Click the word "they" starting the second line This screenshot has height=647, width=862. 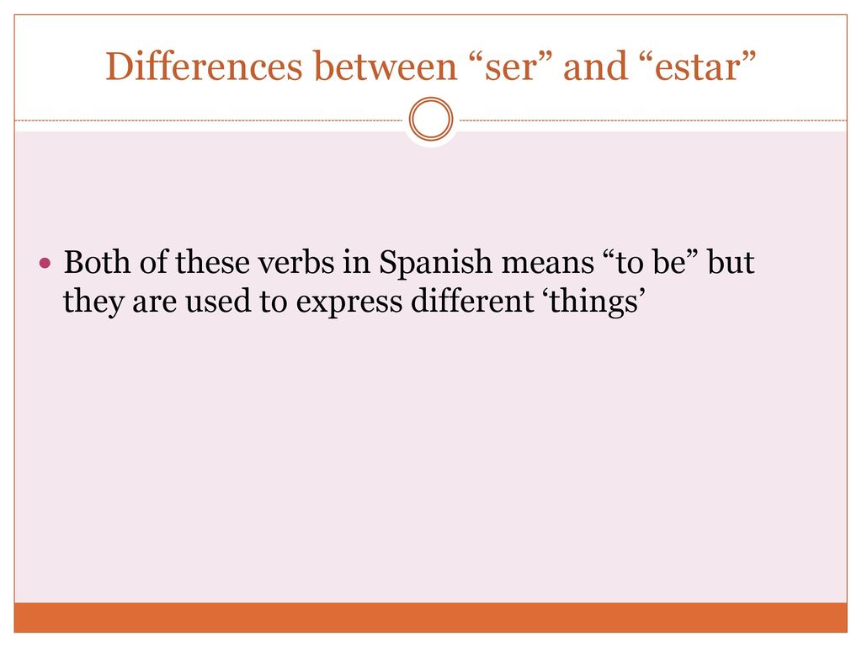coord(93,302)
